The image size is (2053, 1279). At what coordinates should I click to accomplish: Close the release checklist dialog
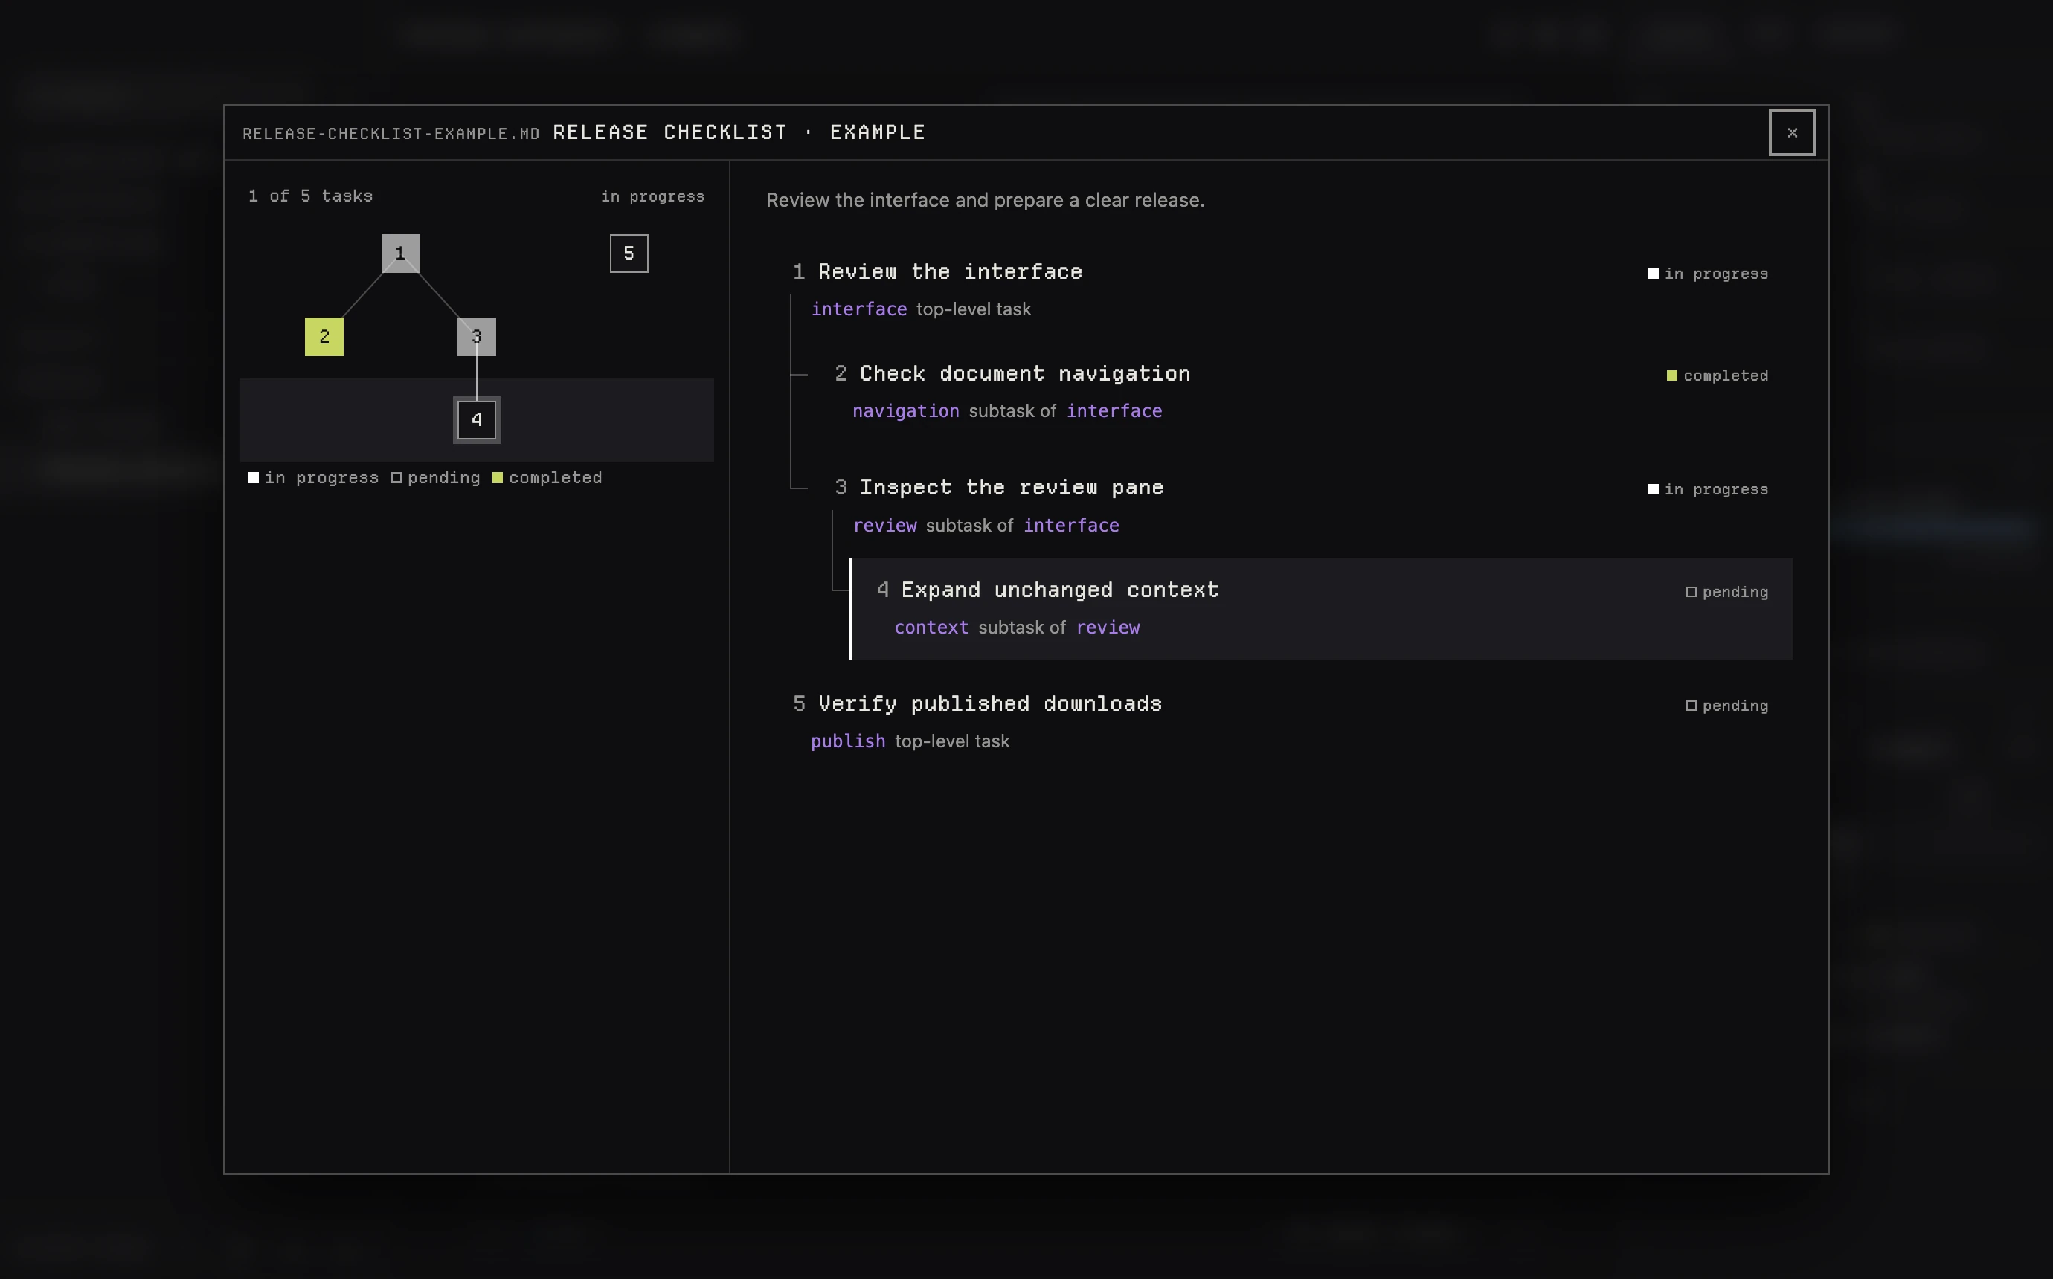point(1792,132)
